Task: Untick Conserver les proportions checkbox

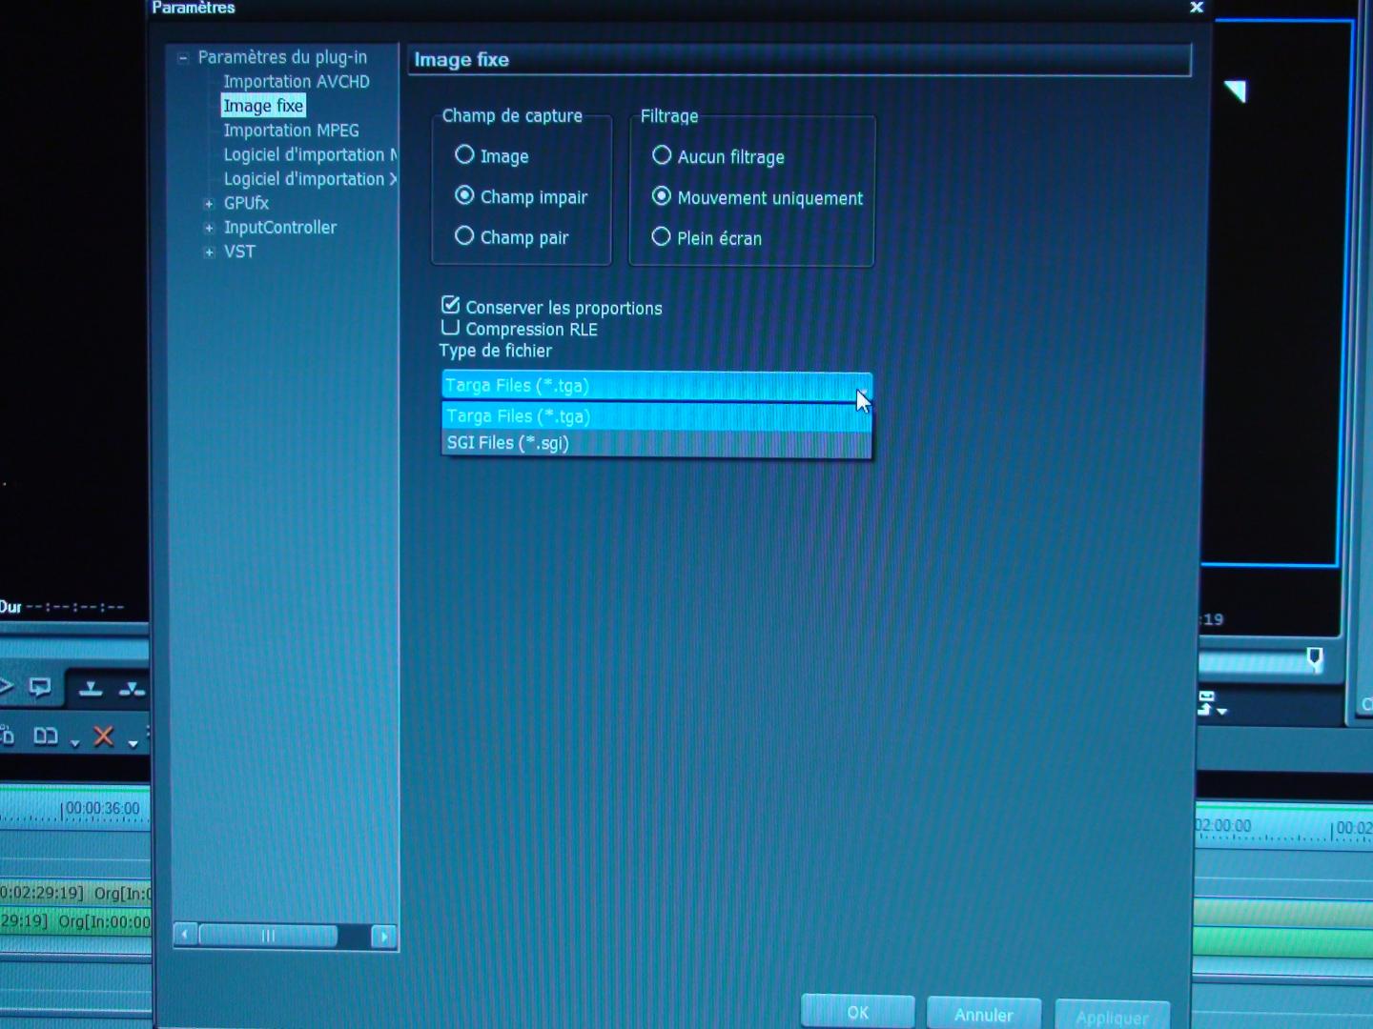Action: (451, 305)
